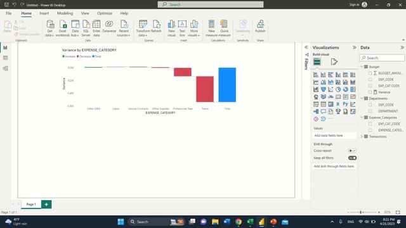Select the Scatter chart visual

click(x=331, y=89)
